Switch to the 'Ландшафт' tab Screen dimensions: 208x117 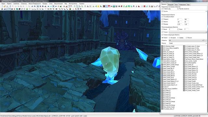(170, 5)
